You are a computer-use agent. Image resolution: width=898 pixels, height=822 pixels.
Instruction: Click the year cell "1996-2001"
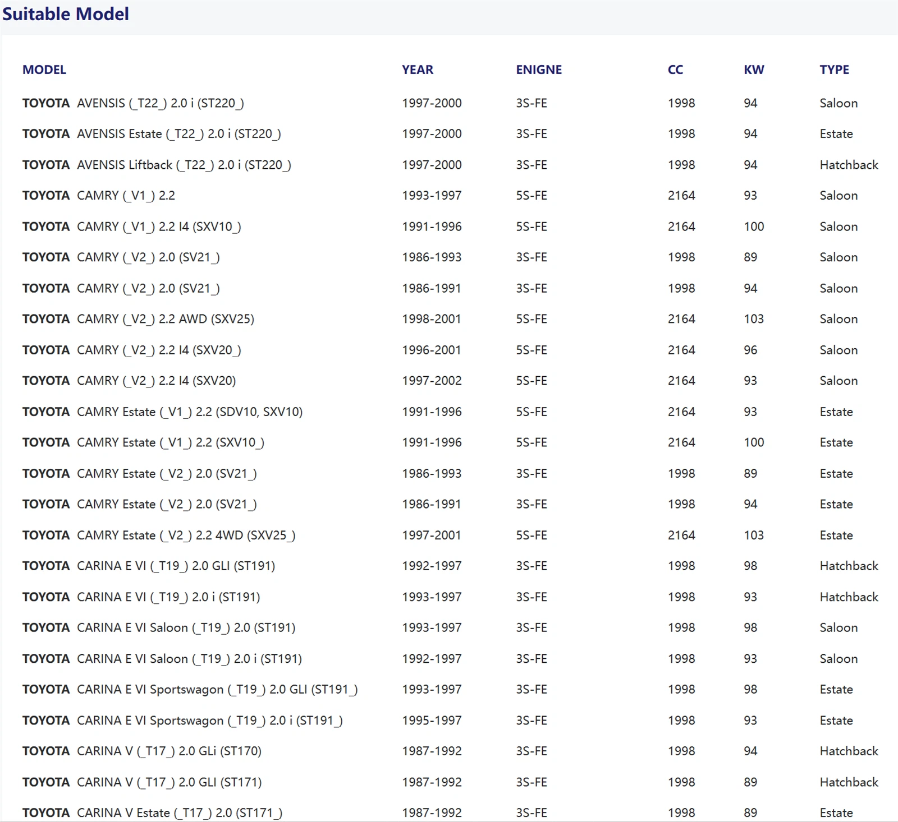tap(432, 350)
